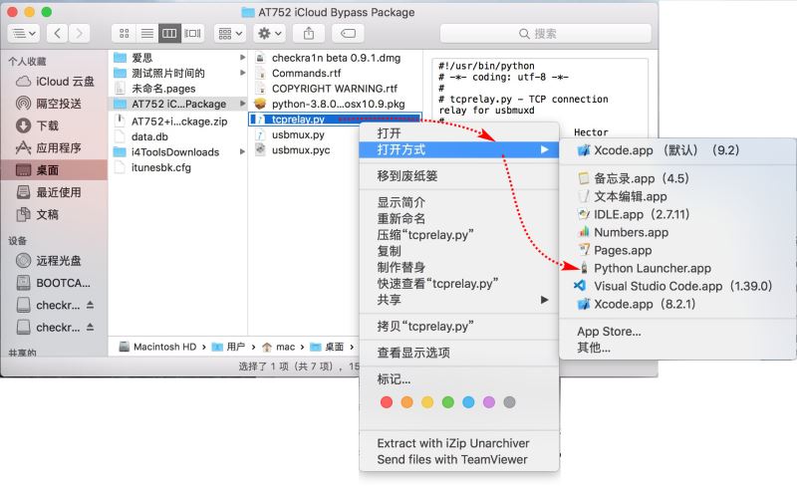Apply the purple tag color
797x491 pixels.
point(489,402)
